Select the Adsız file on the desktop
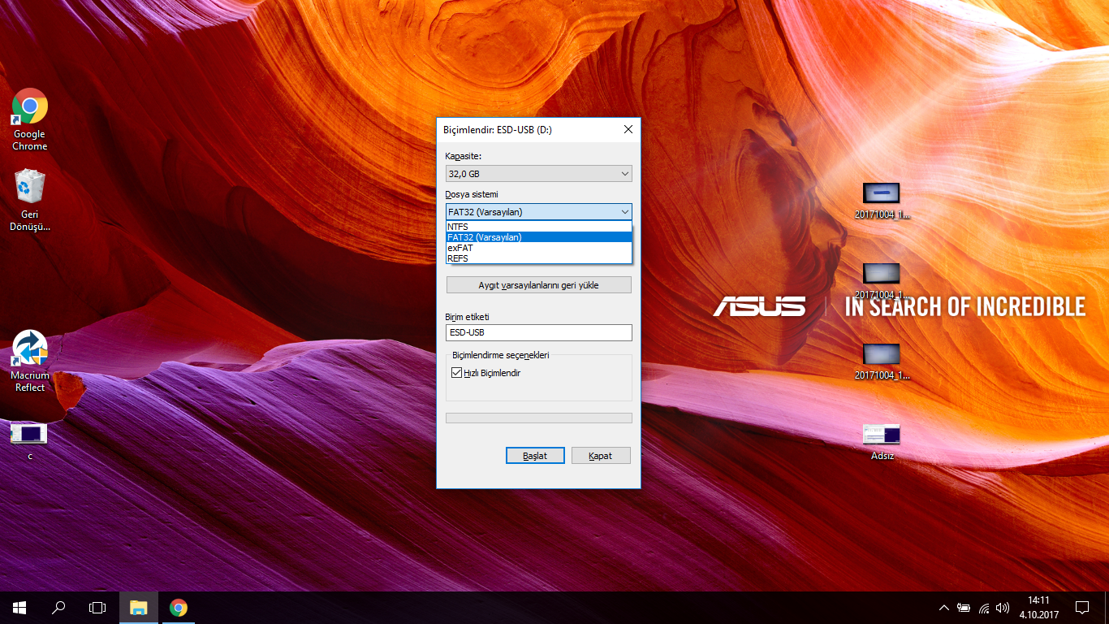The width and height of the screenshot is (1109, 624). [882, 441]
